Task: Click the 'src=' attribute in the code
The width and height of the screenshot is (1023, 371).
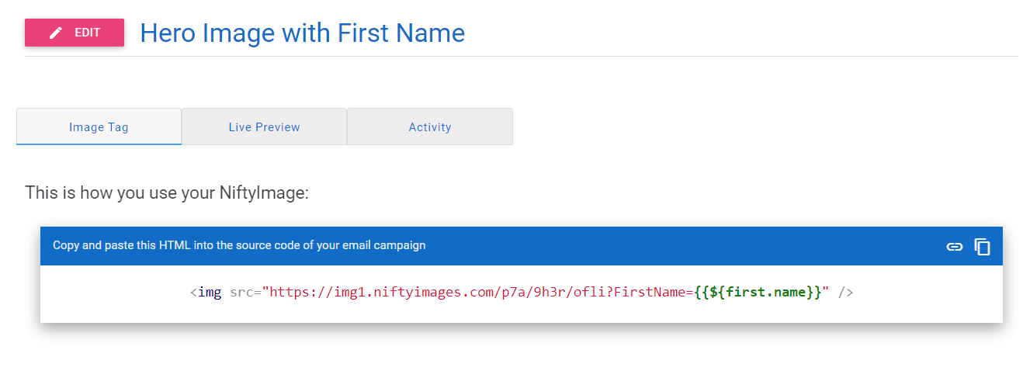Action: (x=245, y=293)
